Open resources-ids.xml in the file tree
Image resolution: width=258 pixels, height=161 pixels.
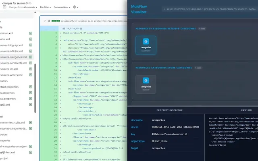tap(9, 69)
